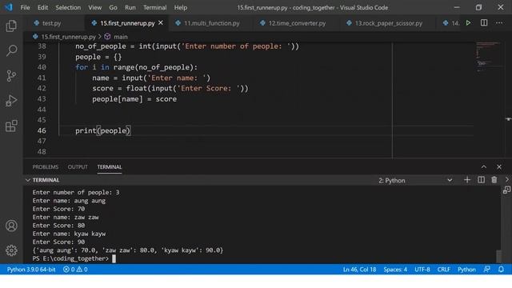Maximize panel size with up chevron
Screen dimensions: 512x288
pyautogui.click(x=483, y=167)
